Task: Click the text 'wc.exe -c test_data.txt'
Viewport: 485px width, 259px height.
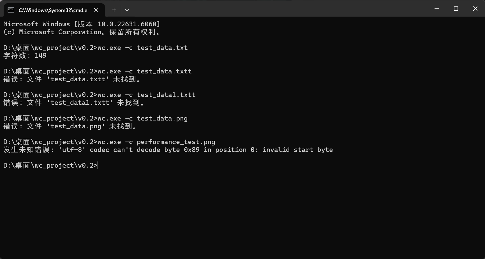Action: (142, 48)
